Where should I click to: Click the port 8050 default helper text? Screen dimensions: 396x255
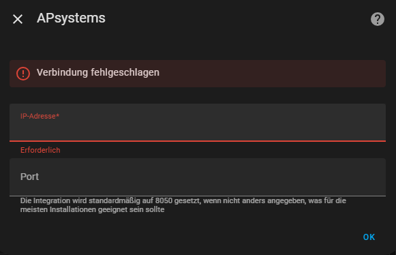click(x=183, y=205)
